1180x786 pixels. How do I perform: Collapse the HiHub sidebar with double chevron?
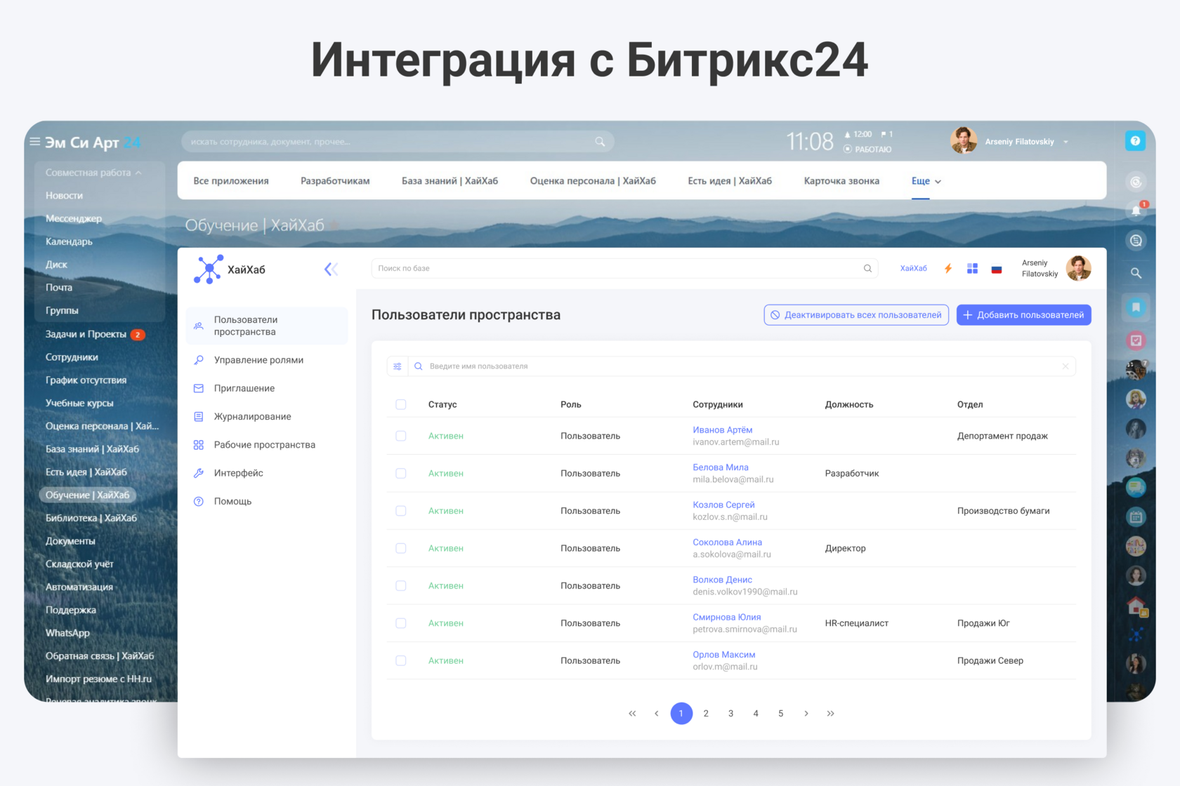332,269
